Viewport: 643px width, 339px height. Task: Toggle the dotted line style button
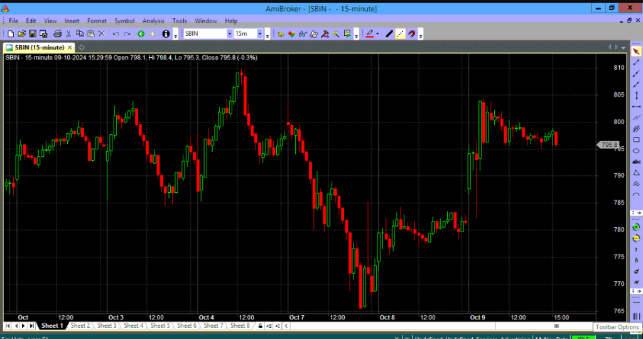[401, 34]
